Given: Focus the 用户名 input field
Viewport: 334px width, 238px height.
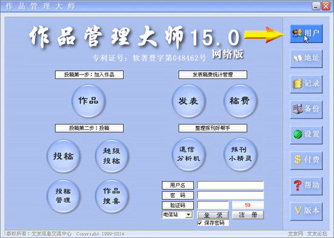Looking at the screenshot, I should [x=231, y=185].
